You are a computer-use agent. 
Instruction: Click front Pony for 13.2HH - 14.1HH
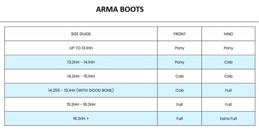click(179, 62)
